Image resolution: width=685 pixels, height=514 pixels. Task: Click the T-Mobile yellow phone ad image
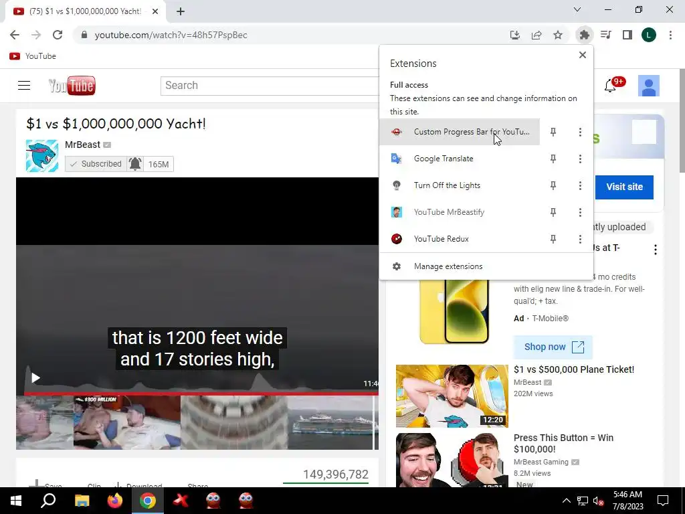[454, 312]
